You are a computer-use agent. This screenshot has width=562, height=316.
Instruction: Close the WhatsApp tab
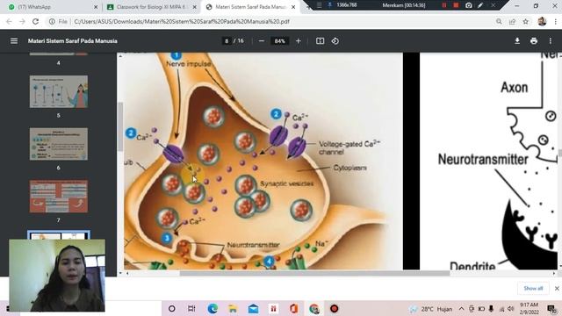coord(96,7)
